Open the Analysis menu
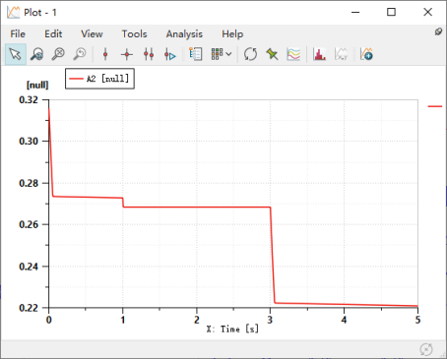The height and width of the screenshot is (359, 447). [184, 34]
